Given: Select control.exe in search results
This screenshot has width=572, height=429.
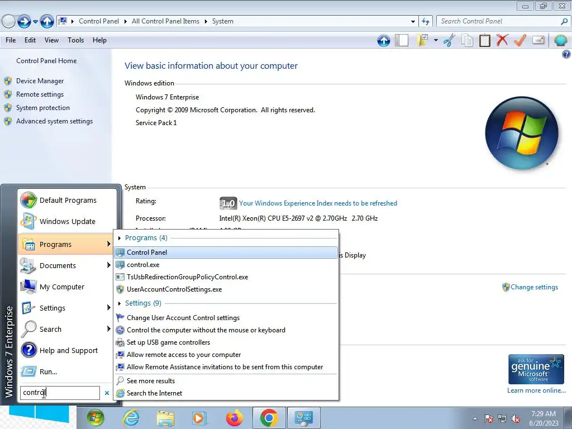Looking at the screenshot, I should [226, 265].
